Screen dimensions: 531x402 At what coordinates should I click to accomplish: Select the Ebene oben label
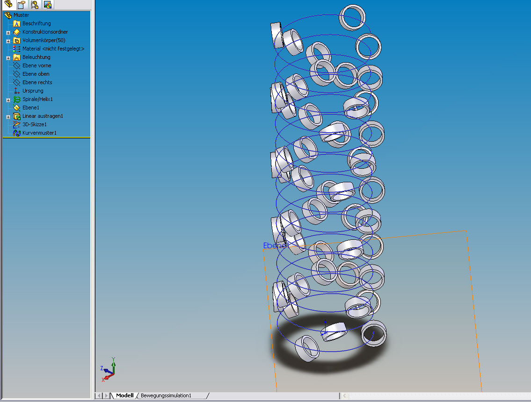coord(36,74)
